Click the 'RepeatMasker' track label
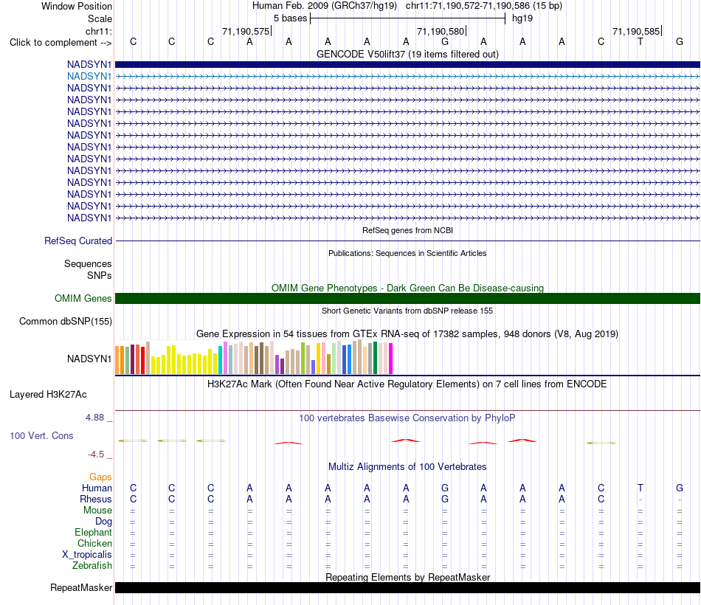 (81, 587)
